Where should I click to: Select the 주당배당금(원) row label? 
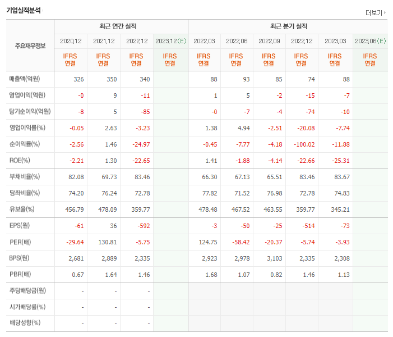pos(27,290)
